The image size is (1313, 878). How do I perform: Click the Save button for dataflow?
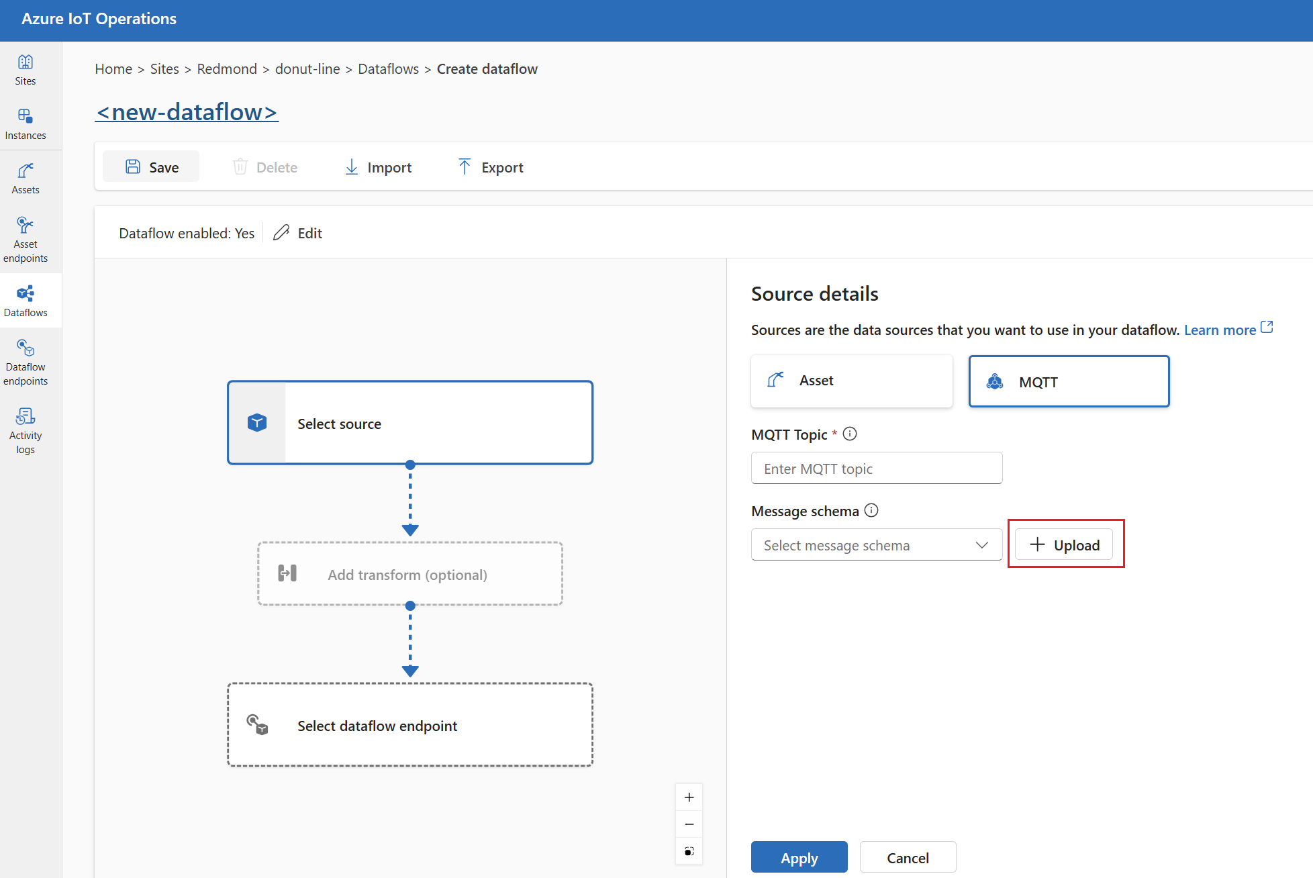coord(152,166)
